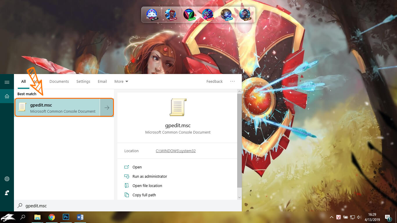The height and width of the screenshot is (223, 397).
Task: Open gpedit.msc best match result
Action: click(x=58, y=108)
